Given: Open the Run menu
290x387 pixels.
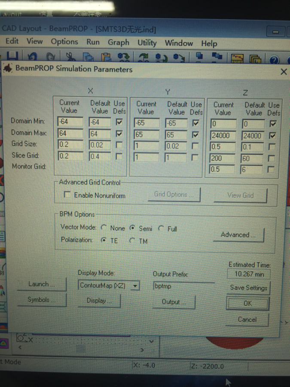Looking at the screenshot, I should click(x=93, y=42).
